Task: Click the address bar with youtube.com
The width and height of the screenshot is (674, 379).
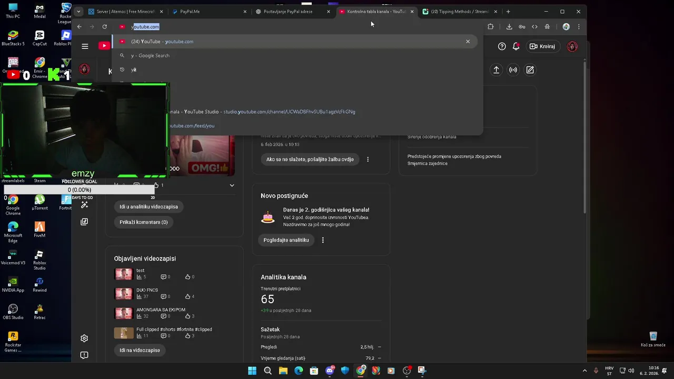Action: (298, 26)
